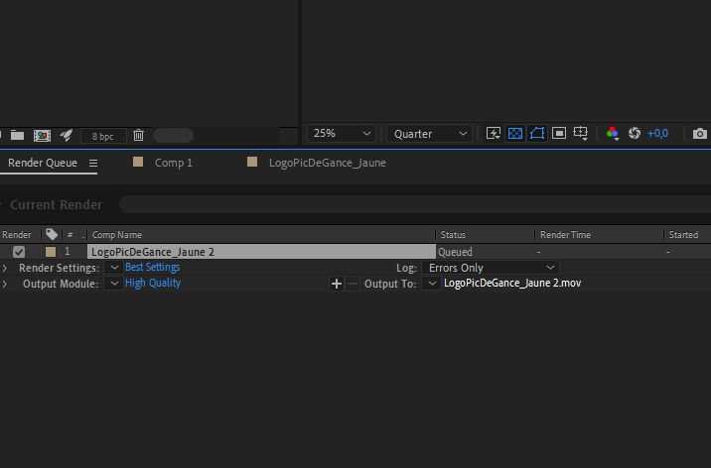Click the new folder icon in Project panel
This screenshot has width=711, height=468.
pyautogui.click(x=18, y=135)
